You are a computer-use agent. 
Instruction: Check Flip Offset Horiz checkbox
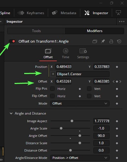(52, 96)
